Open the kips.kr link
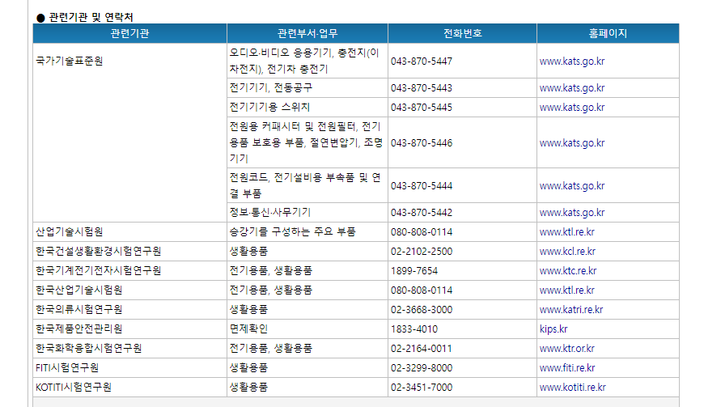This screenshot has height=407, width=704. 553,329
